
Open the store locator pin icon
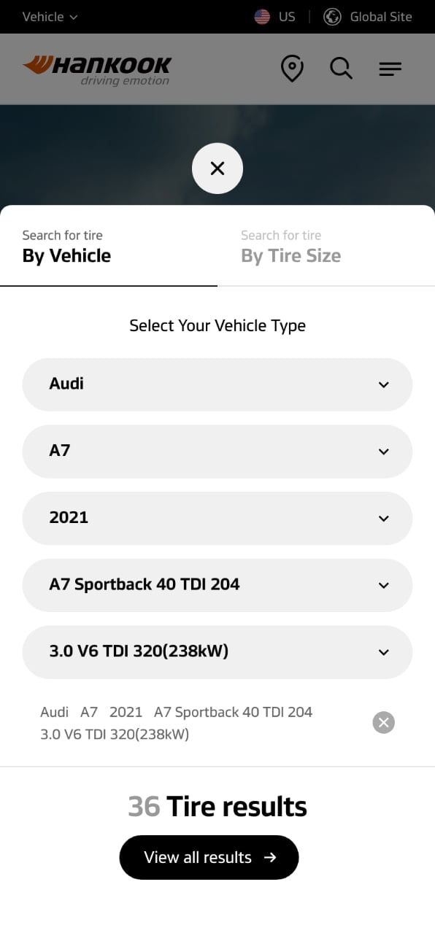(x=292, y=69)
